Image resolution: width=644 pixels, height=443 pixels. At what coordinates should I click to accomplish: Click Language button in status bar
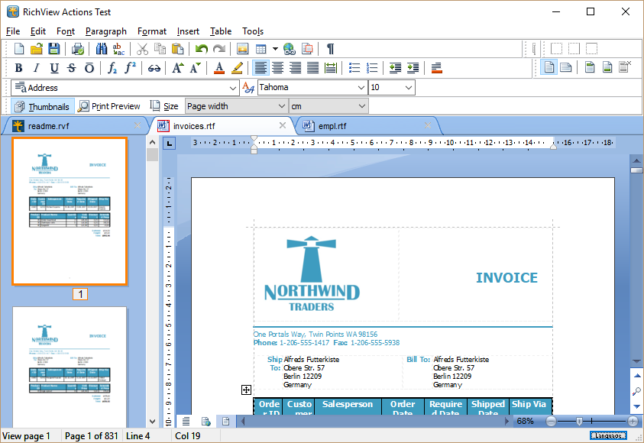pyautogui.click(x=608, y=435)
